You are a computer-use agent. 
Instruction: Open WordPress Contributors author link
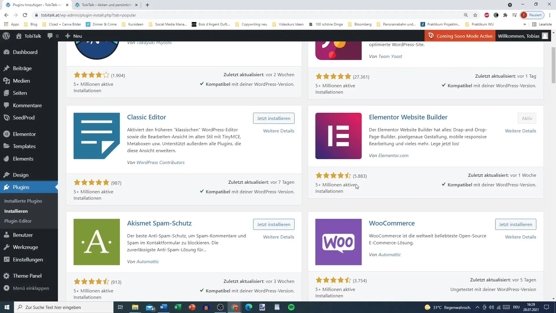pyautogui.click(x=160, y=163)
